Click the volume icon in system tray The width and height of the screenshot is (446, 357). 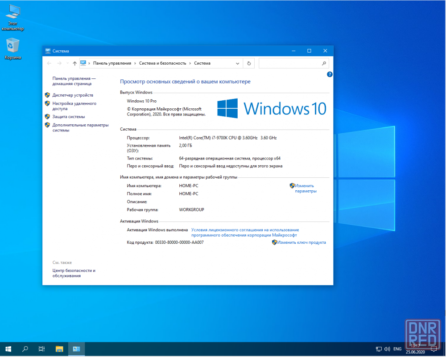pyautogui.click(x=387, y=349)
